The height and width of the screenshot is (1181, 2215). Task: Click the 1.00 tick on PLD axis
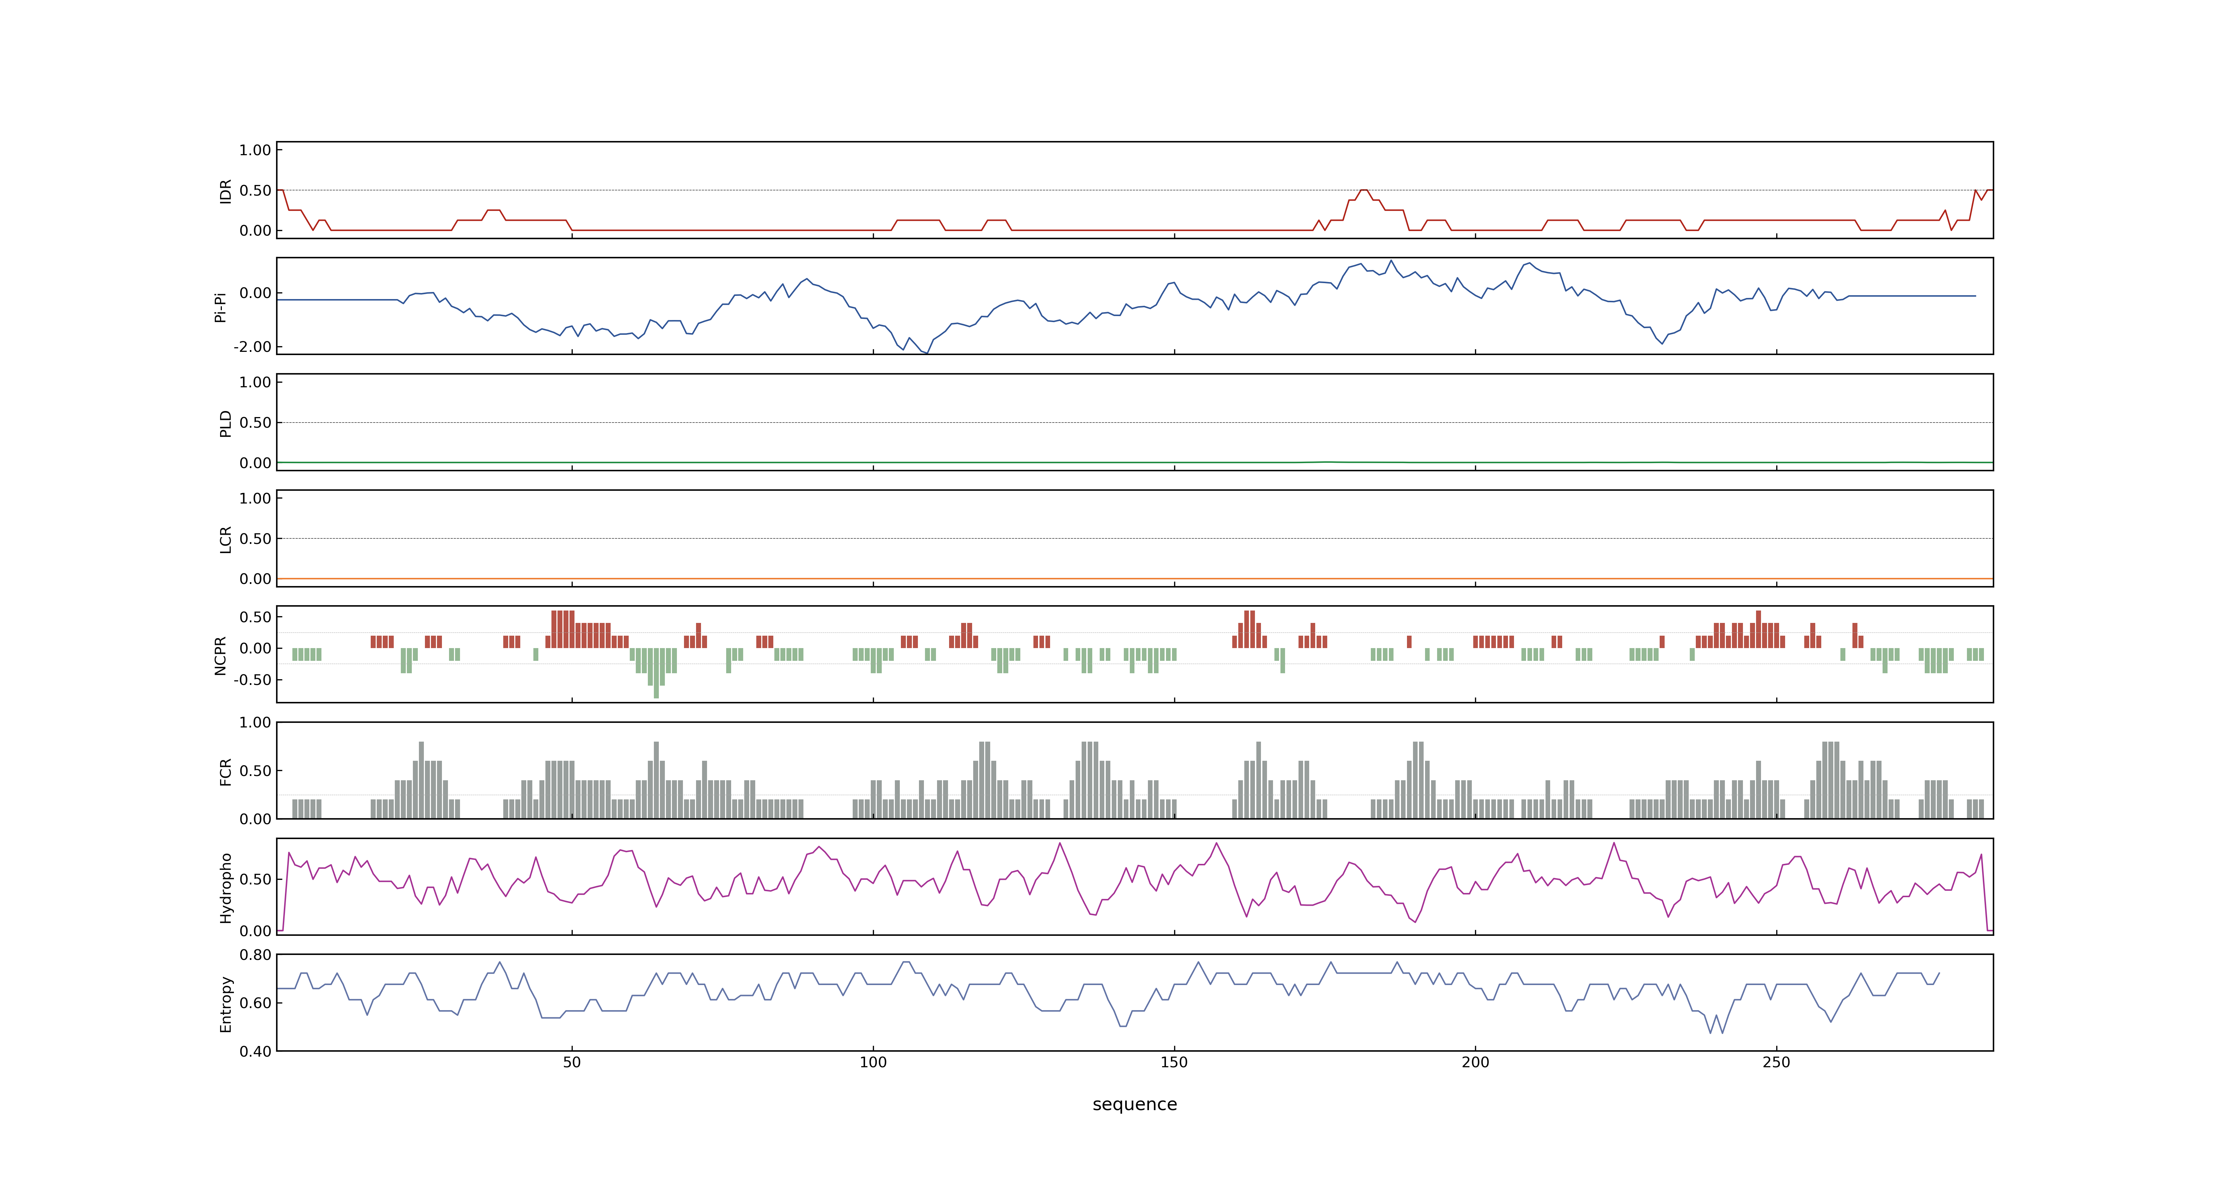point(256,382)
